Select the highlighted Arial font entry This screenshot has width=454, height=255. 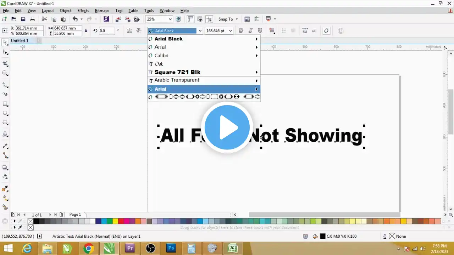(x=204, y=89)
